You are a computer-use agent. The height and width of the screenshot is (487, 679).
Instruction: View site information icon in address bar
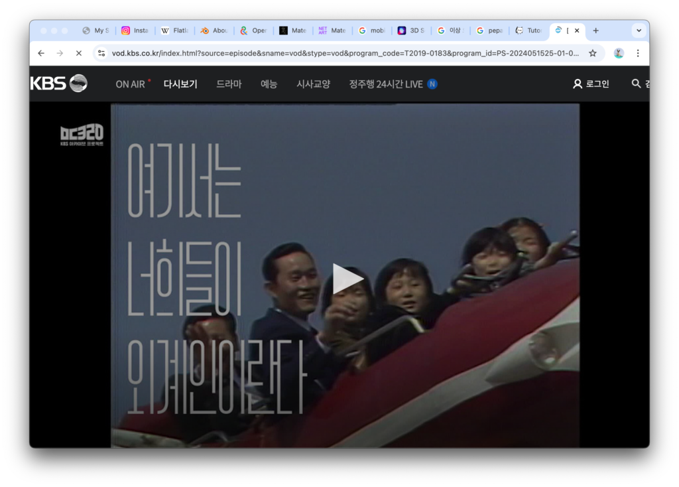(x=101, y=53)
